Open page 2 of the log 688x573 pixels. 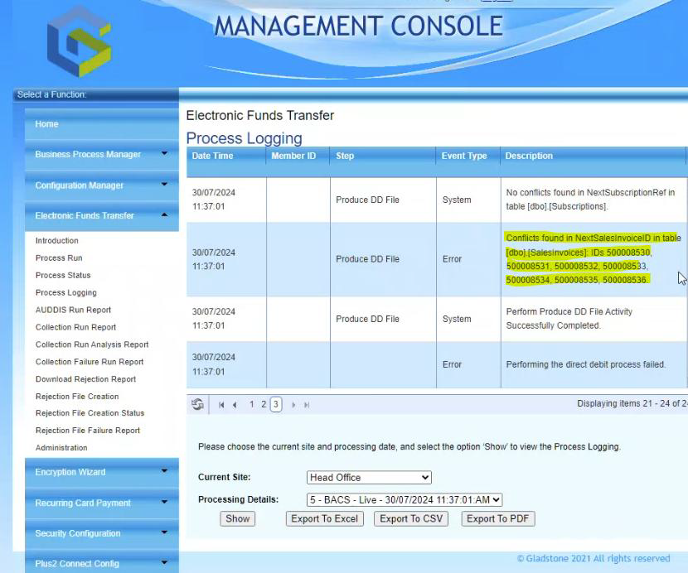pyautogui.click(x=264, y=404)
